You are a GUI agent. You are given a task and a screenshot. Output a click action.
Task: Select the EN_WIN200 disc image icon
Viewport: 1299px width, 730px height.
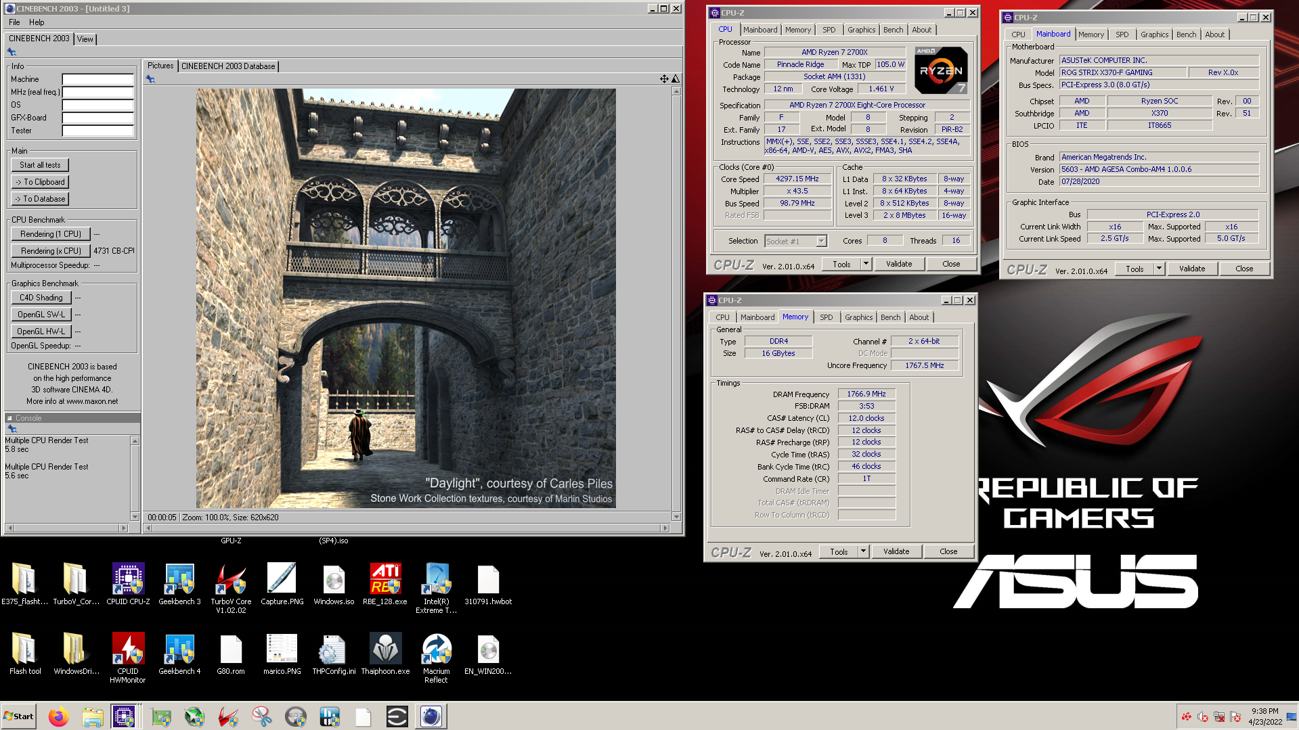[x=488, y=654]
